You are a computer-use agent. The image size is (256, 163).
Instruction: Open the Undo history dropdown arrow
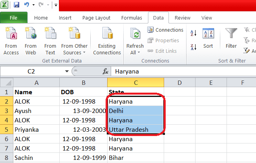click(33, 5)
